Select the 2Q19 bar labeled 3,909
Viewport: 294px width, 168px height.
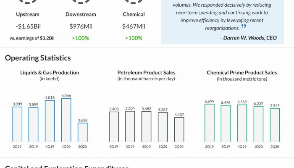[17, 124]
